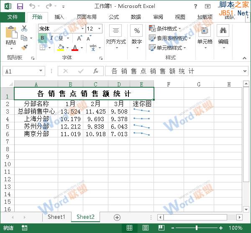Screen dimensions: 251x233
Task: Toggle Italic formatting
Action: click(51, 38)
